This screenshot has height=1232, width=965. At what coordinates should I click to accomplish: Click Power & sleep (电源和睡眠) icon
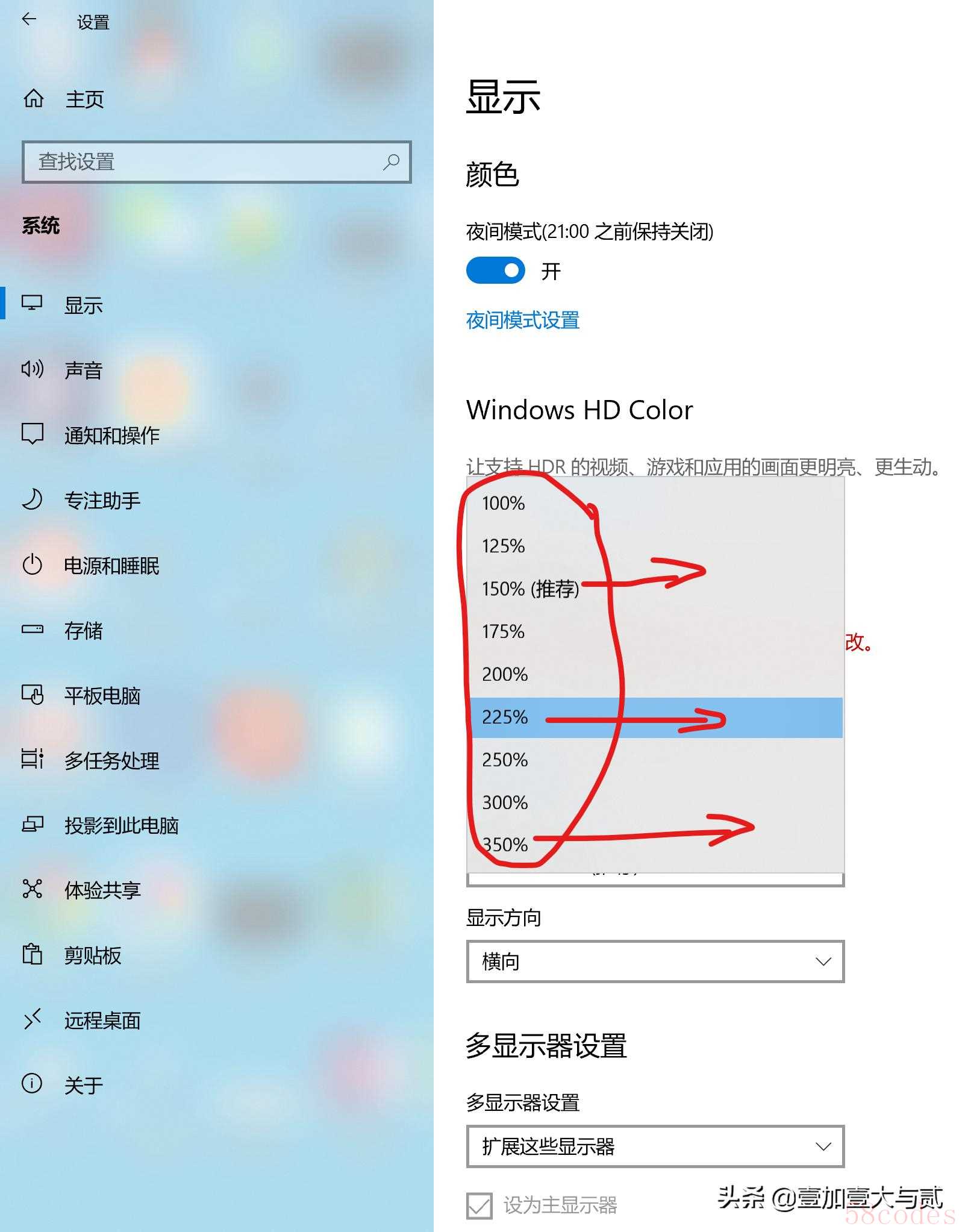(x=33, y=564)
